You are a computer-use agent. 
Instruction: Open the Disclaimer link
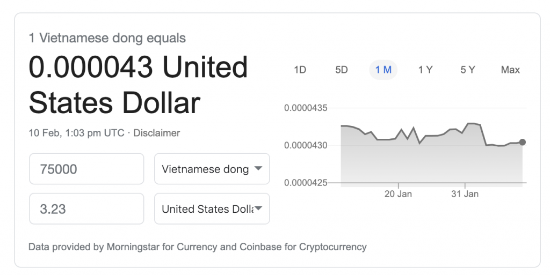click(x=156, y=132)
